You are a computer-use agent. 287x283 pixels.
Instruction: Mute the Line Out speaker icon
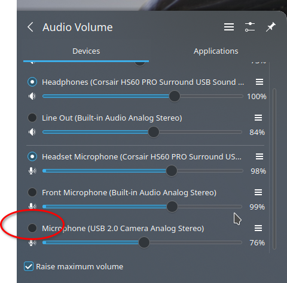point(32,132)
